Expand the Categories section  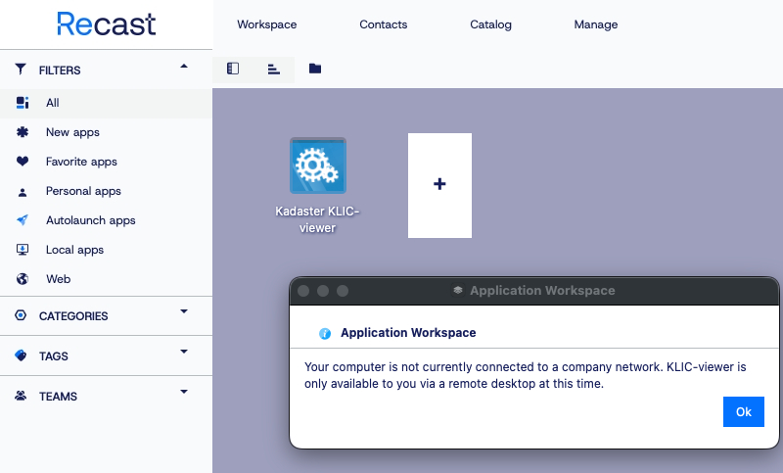(184, 313)
